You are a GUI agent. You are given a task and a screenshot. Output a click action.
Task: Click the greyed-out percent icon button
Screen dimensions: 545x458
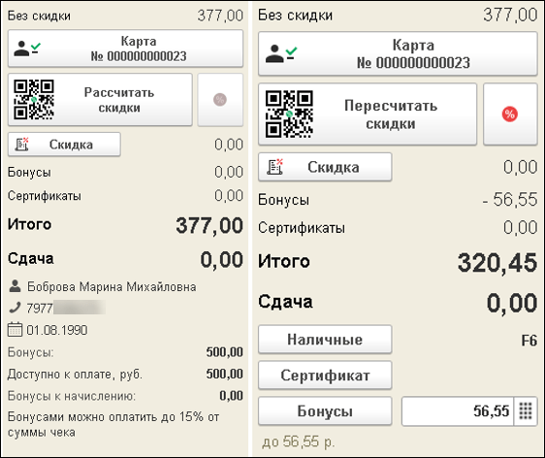point(220,100)
